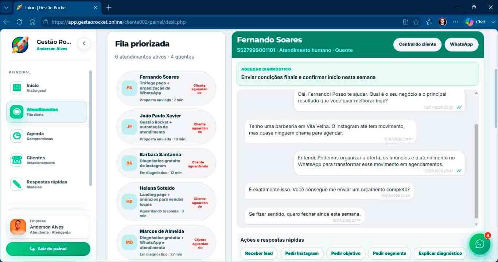The height and width of the screenshot is (262, 498).
Task: Go to Clientes in sidebar
Action: point(47,160)
